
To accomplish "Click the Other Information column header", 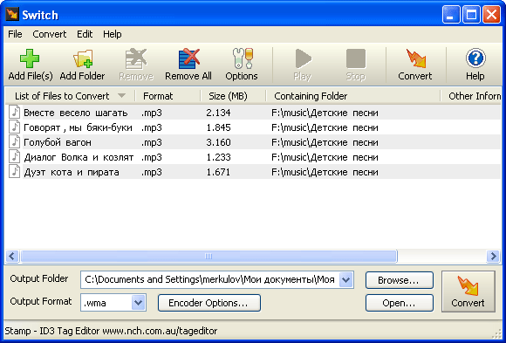I will click(x=471, y=96).
